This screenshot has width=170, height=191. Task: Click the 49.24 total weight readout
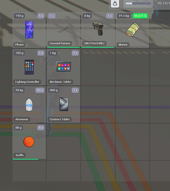(163, 3)
